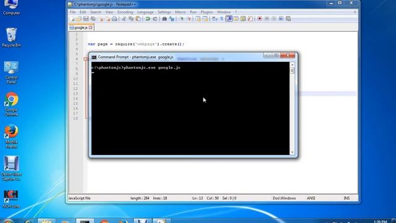Open the File menu
This screenshot has width=396, height=223.
tap(73, 12)
